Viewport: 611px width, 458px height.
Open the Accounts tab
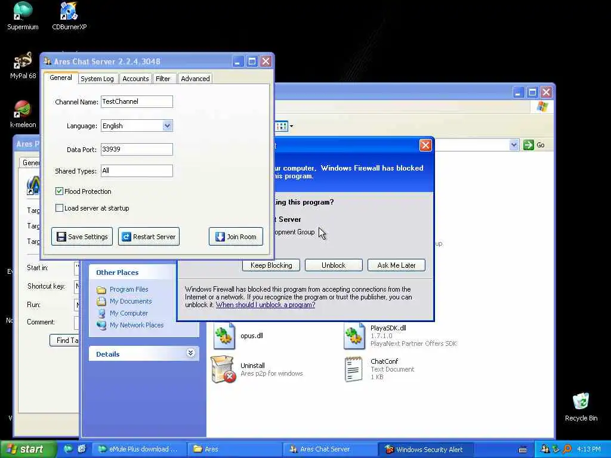[135, 79]
